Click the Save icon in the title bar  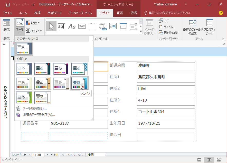pyautogui.click(x=7, y=5)
